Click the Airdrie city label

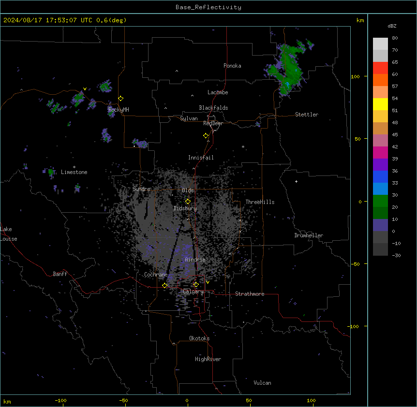coord(195,260)
